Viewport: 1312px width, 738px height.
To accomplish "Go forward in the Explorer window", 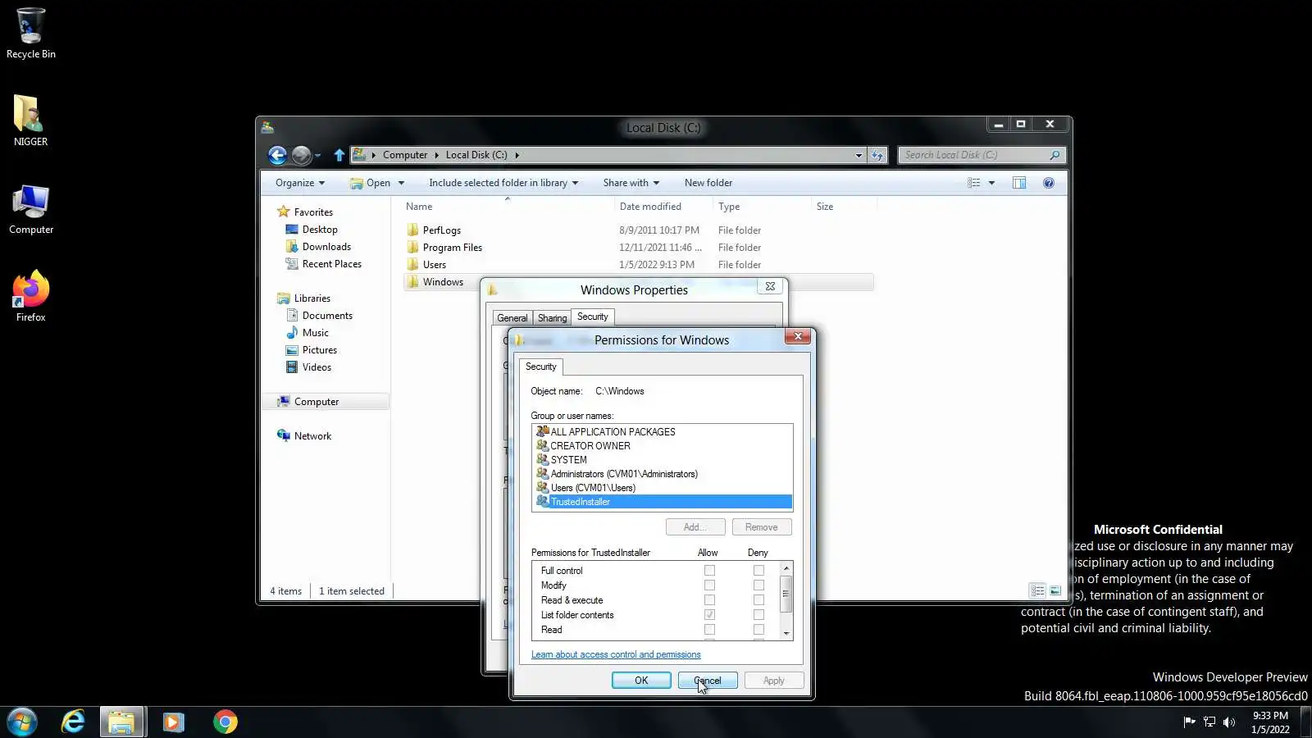I will click(x=301, y=155).
